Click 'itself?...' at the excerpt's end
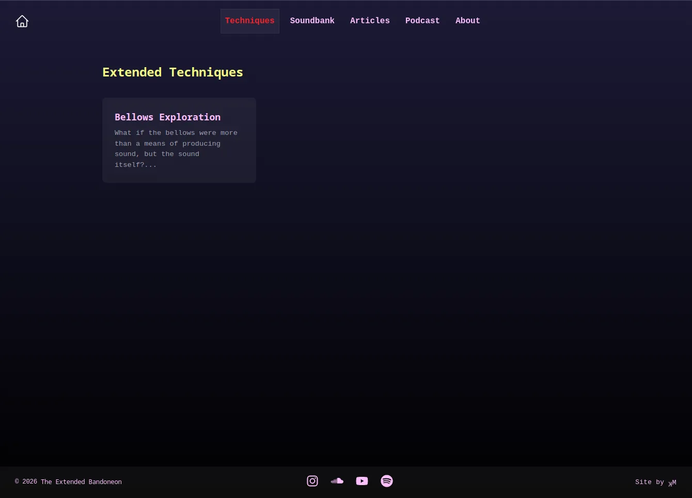 [135, 165]
